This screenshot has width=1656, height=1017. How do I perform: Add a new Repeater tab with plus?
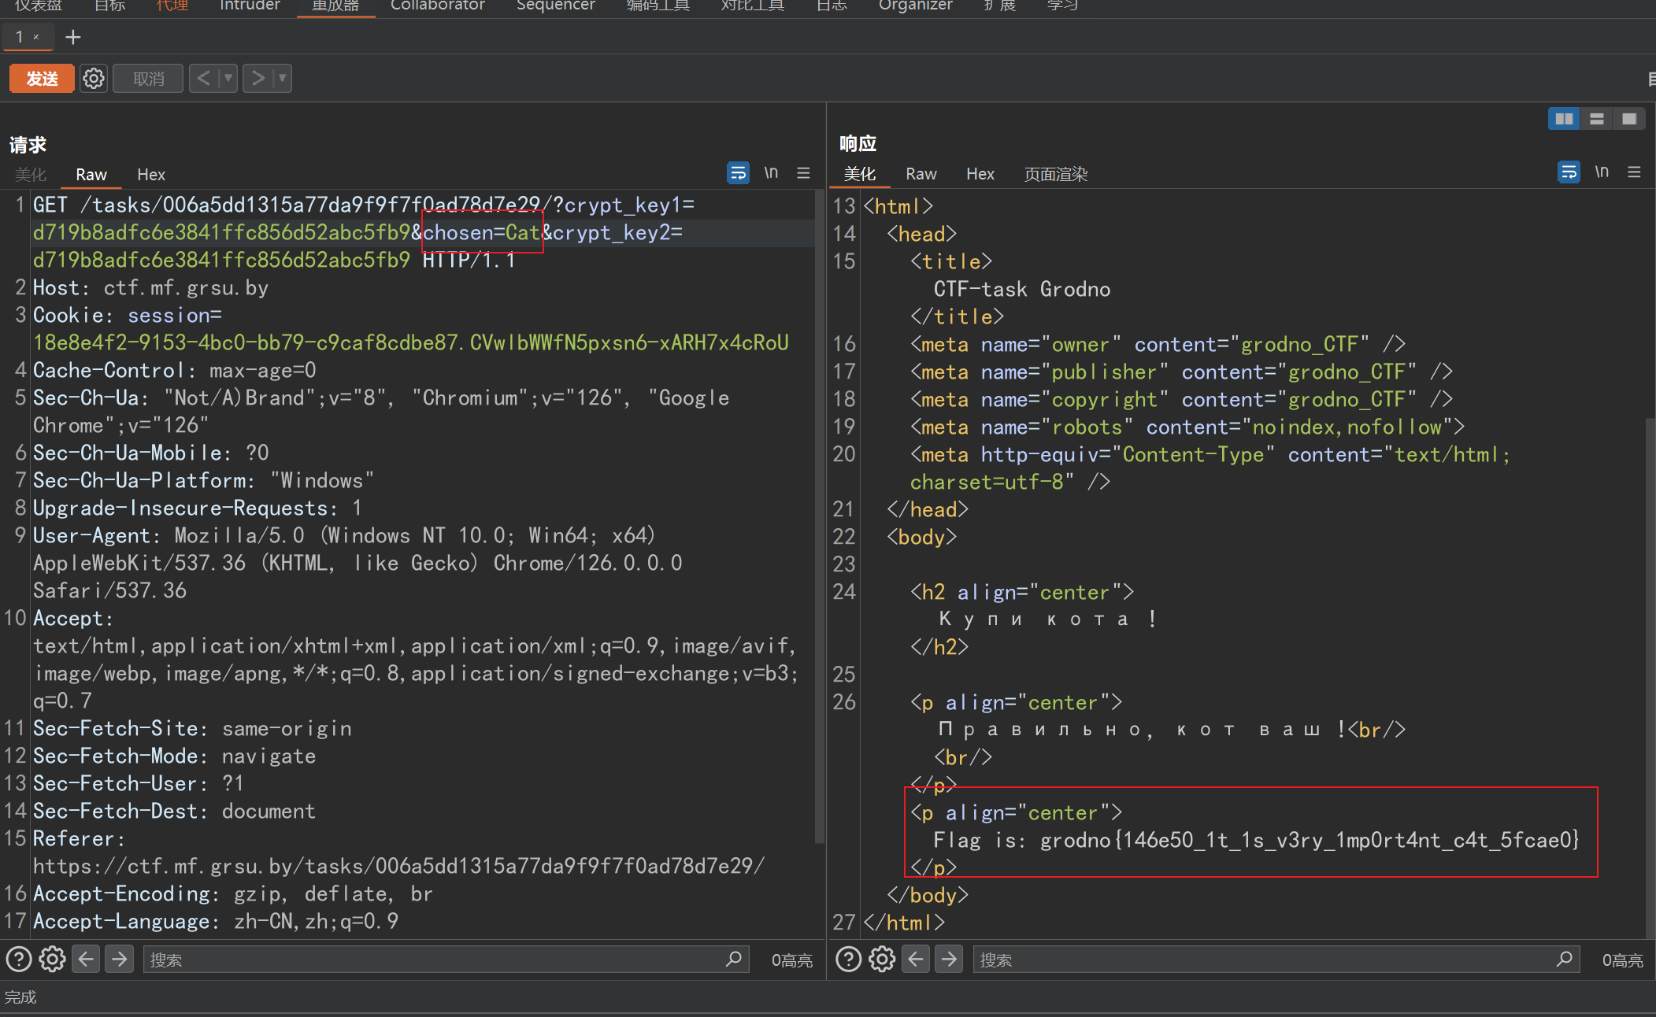[x=73, y=37]
